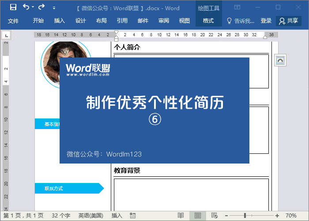Image resolution: width=309 pixels, height=221 pixels.
Task: Select the 联系方式 blue arrow banner
Action: coord(69,188)
